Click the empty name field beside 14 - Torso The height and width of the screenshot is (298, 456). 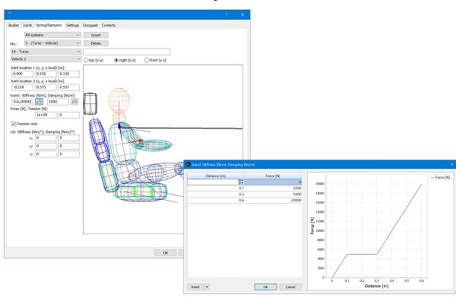(127, 52)
